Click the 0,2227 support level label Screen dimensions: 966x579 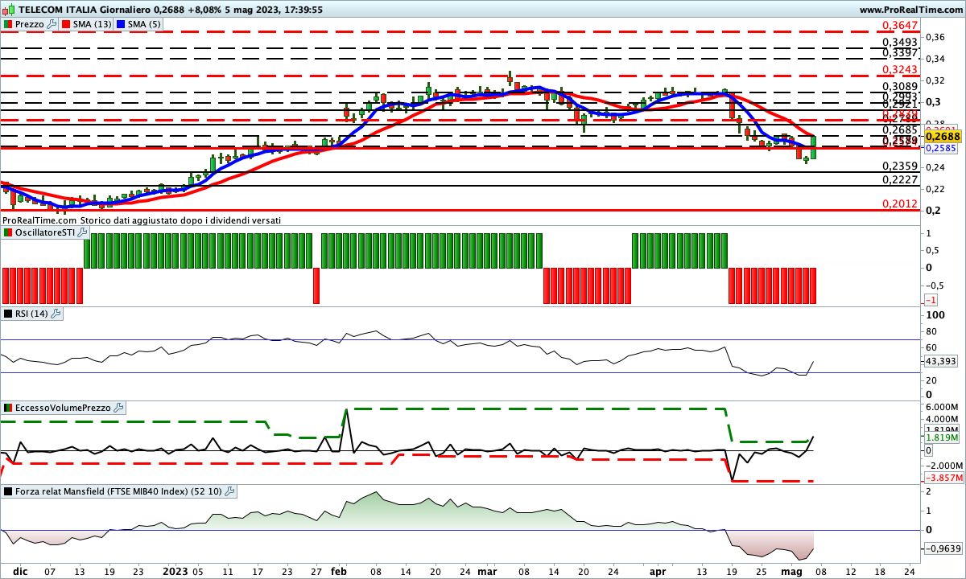[x=900, y=180]
